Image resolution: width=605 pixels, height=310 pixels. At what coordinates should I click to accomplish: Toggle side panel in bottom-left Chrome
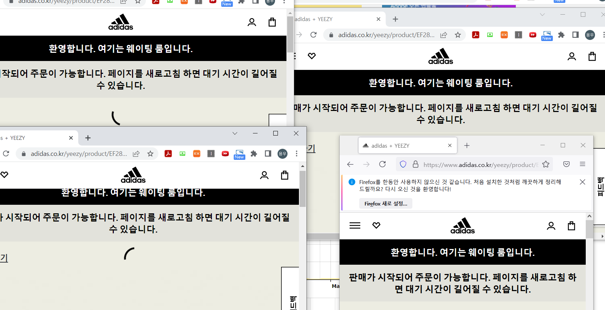click(x=268, y=153)
